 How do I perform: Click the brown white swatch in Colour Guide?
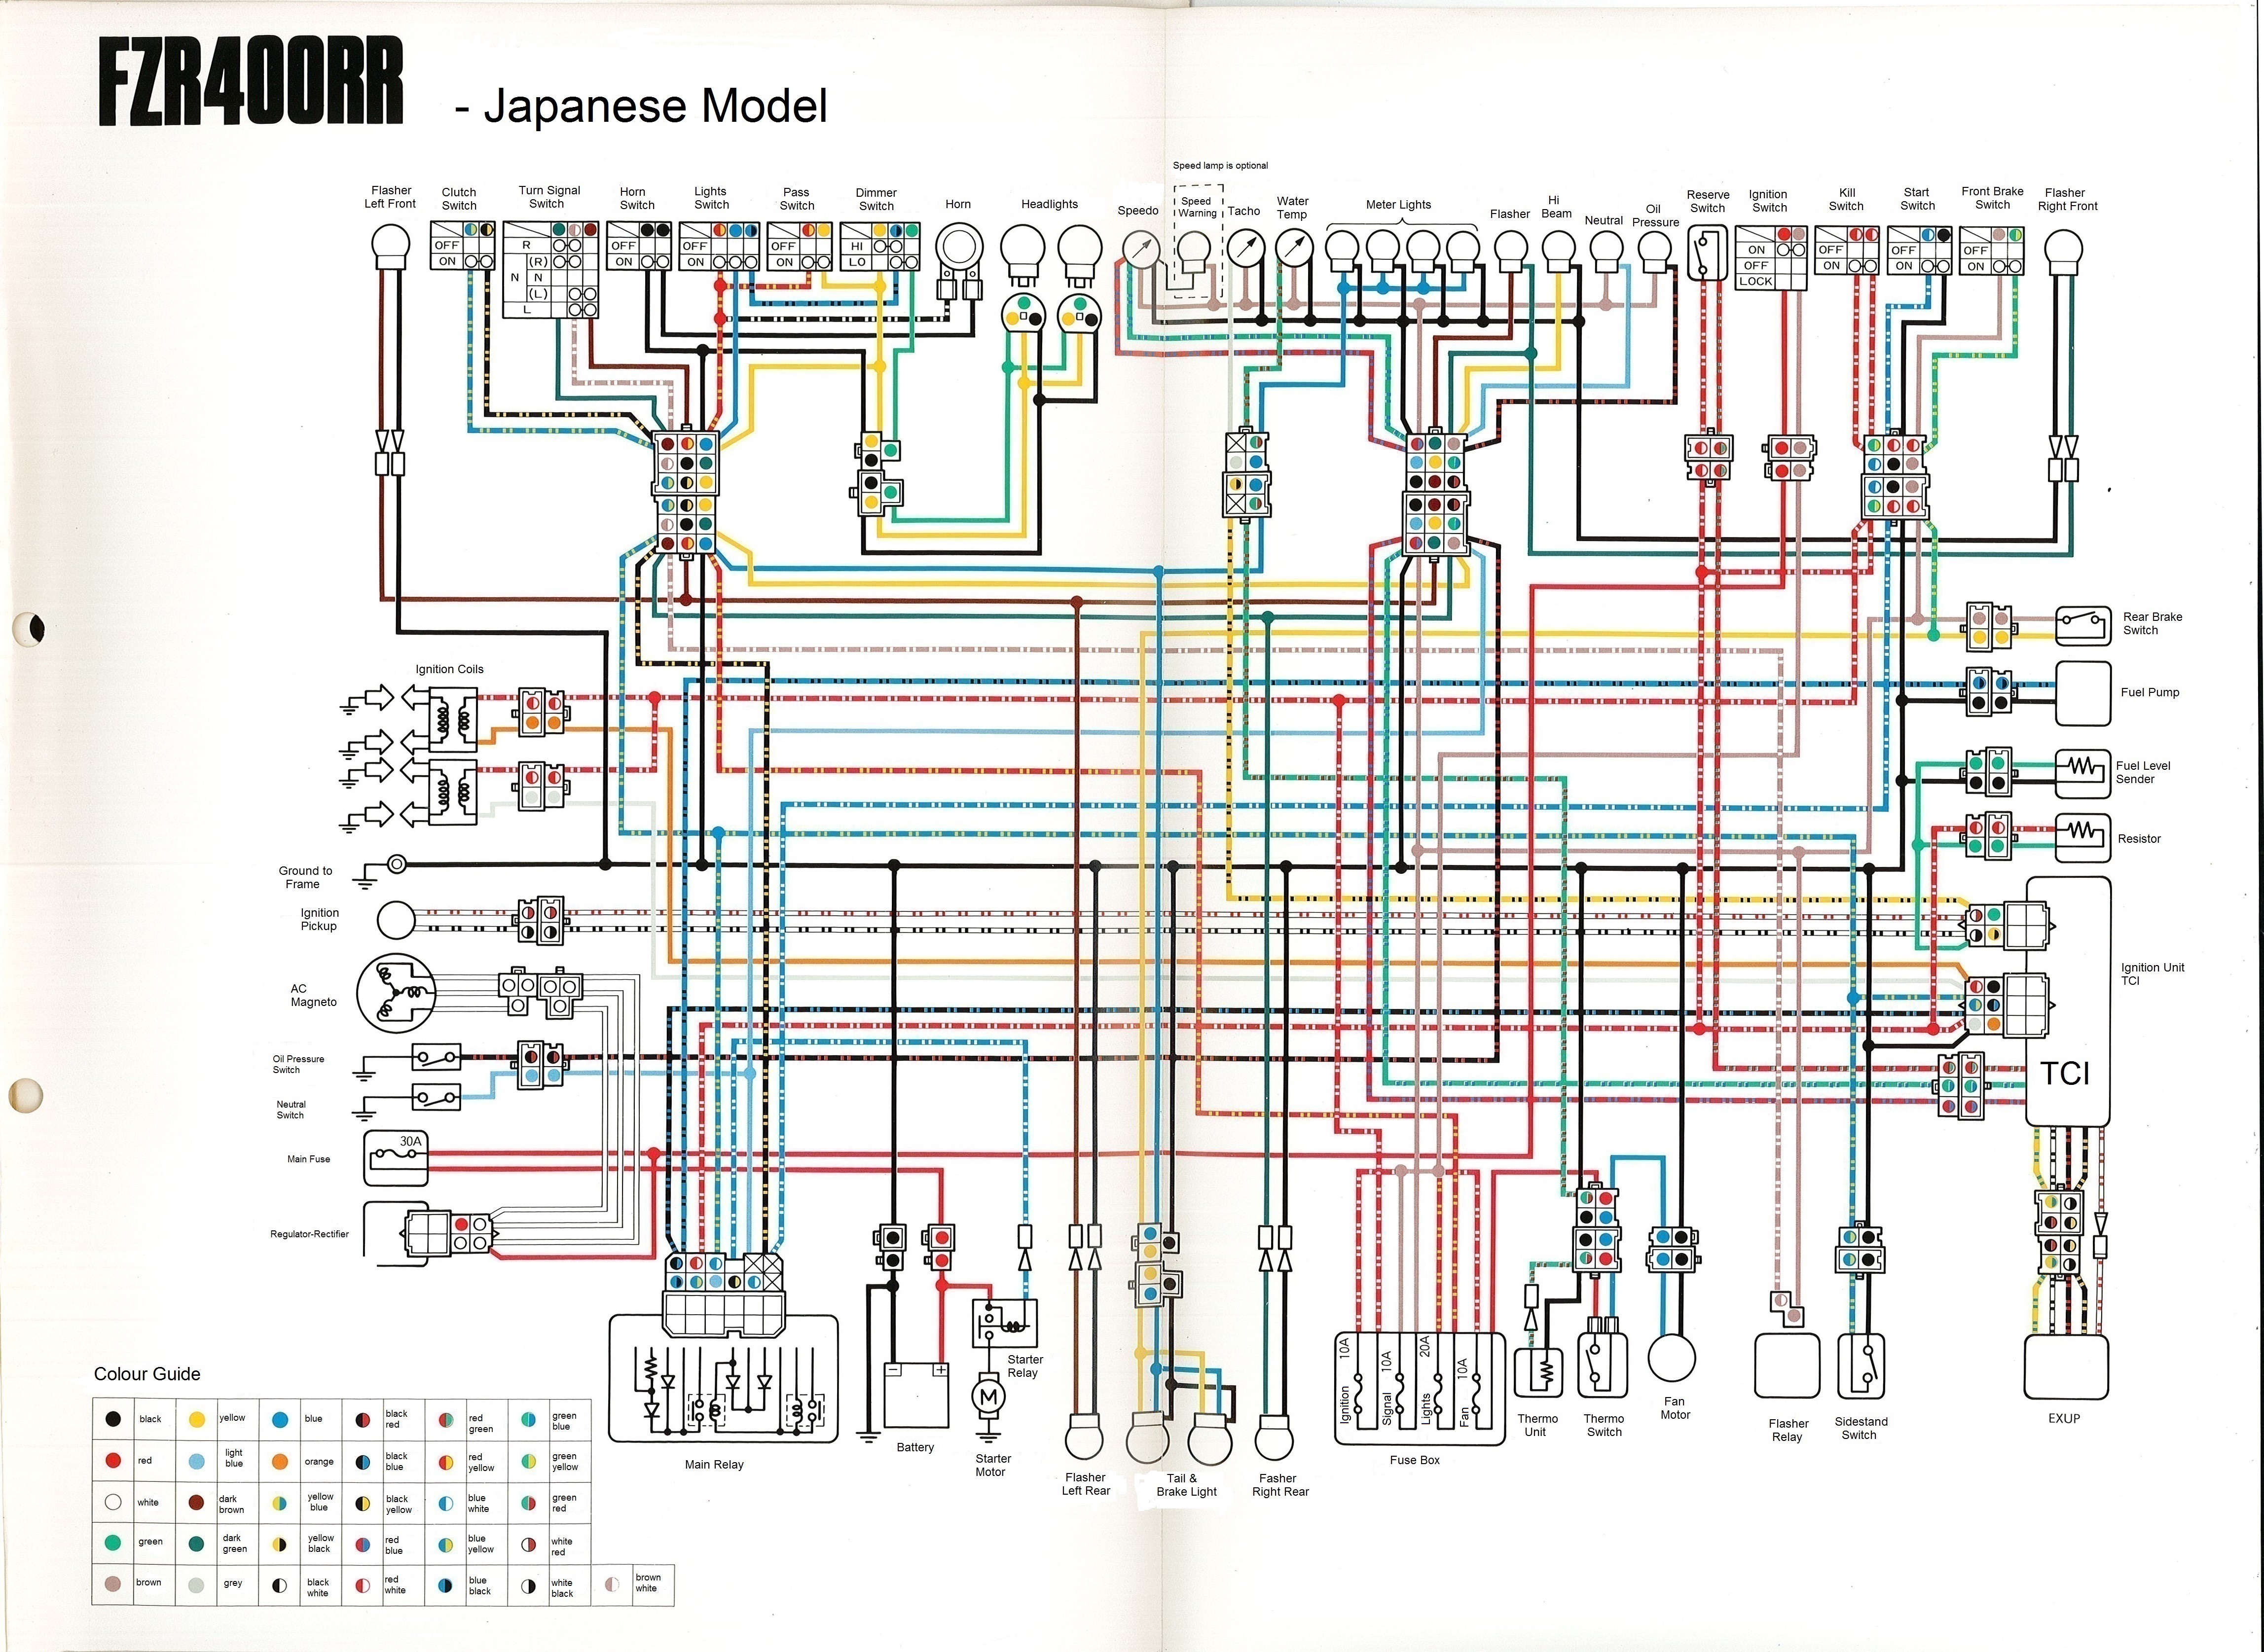pyautogui.click(x=612, y=1584)
